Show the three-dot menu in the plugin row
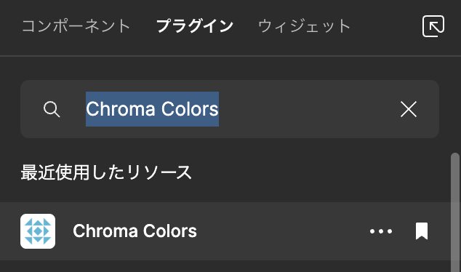Image resolution: width=461 pixels, height=272 pixels. 381,231
